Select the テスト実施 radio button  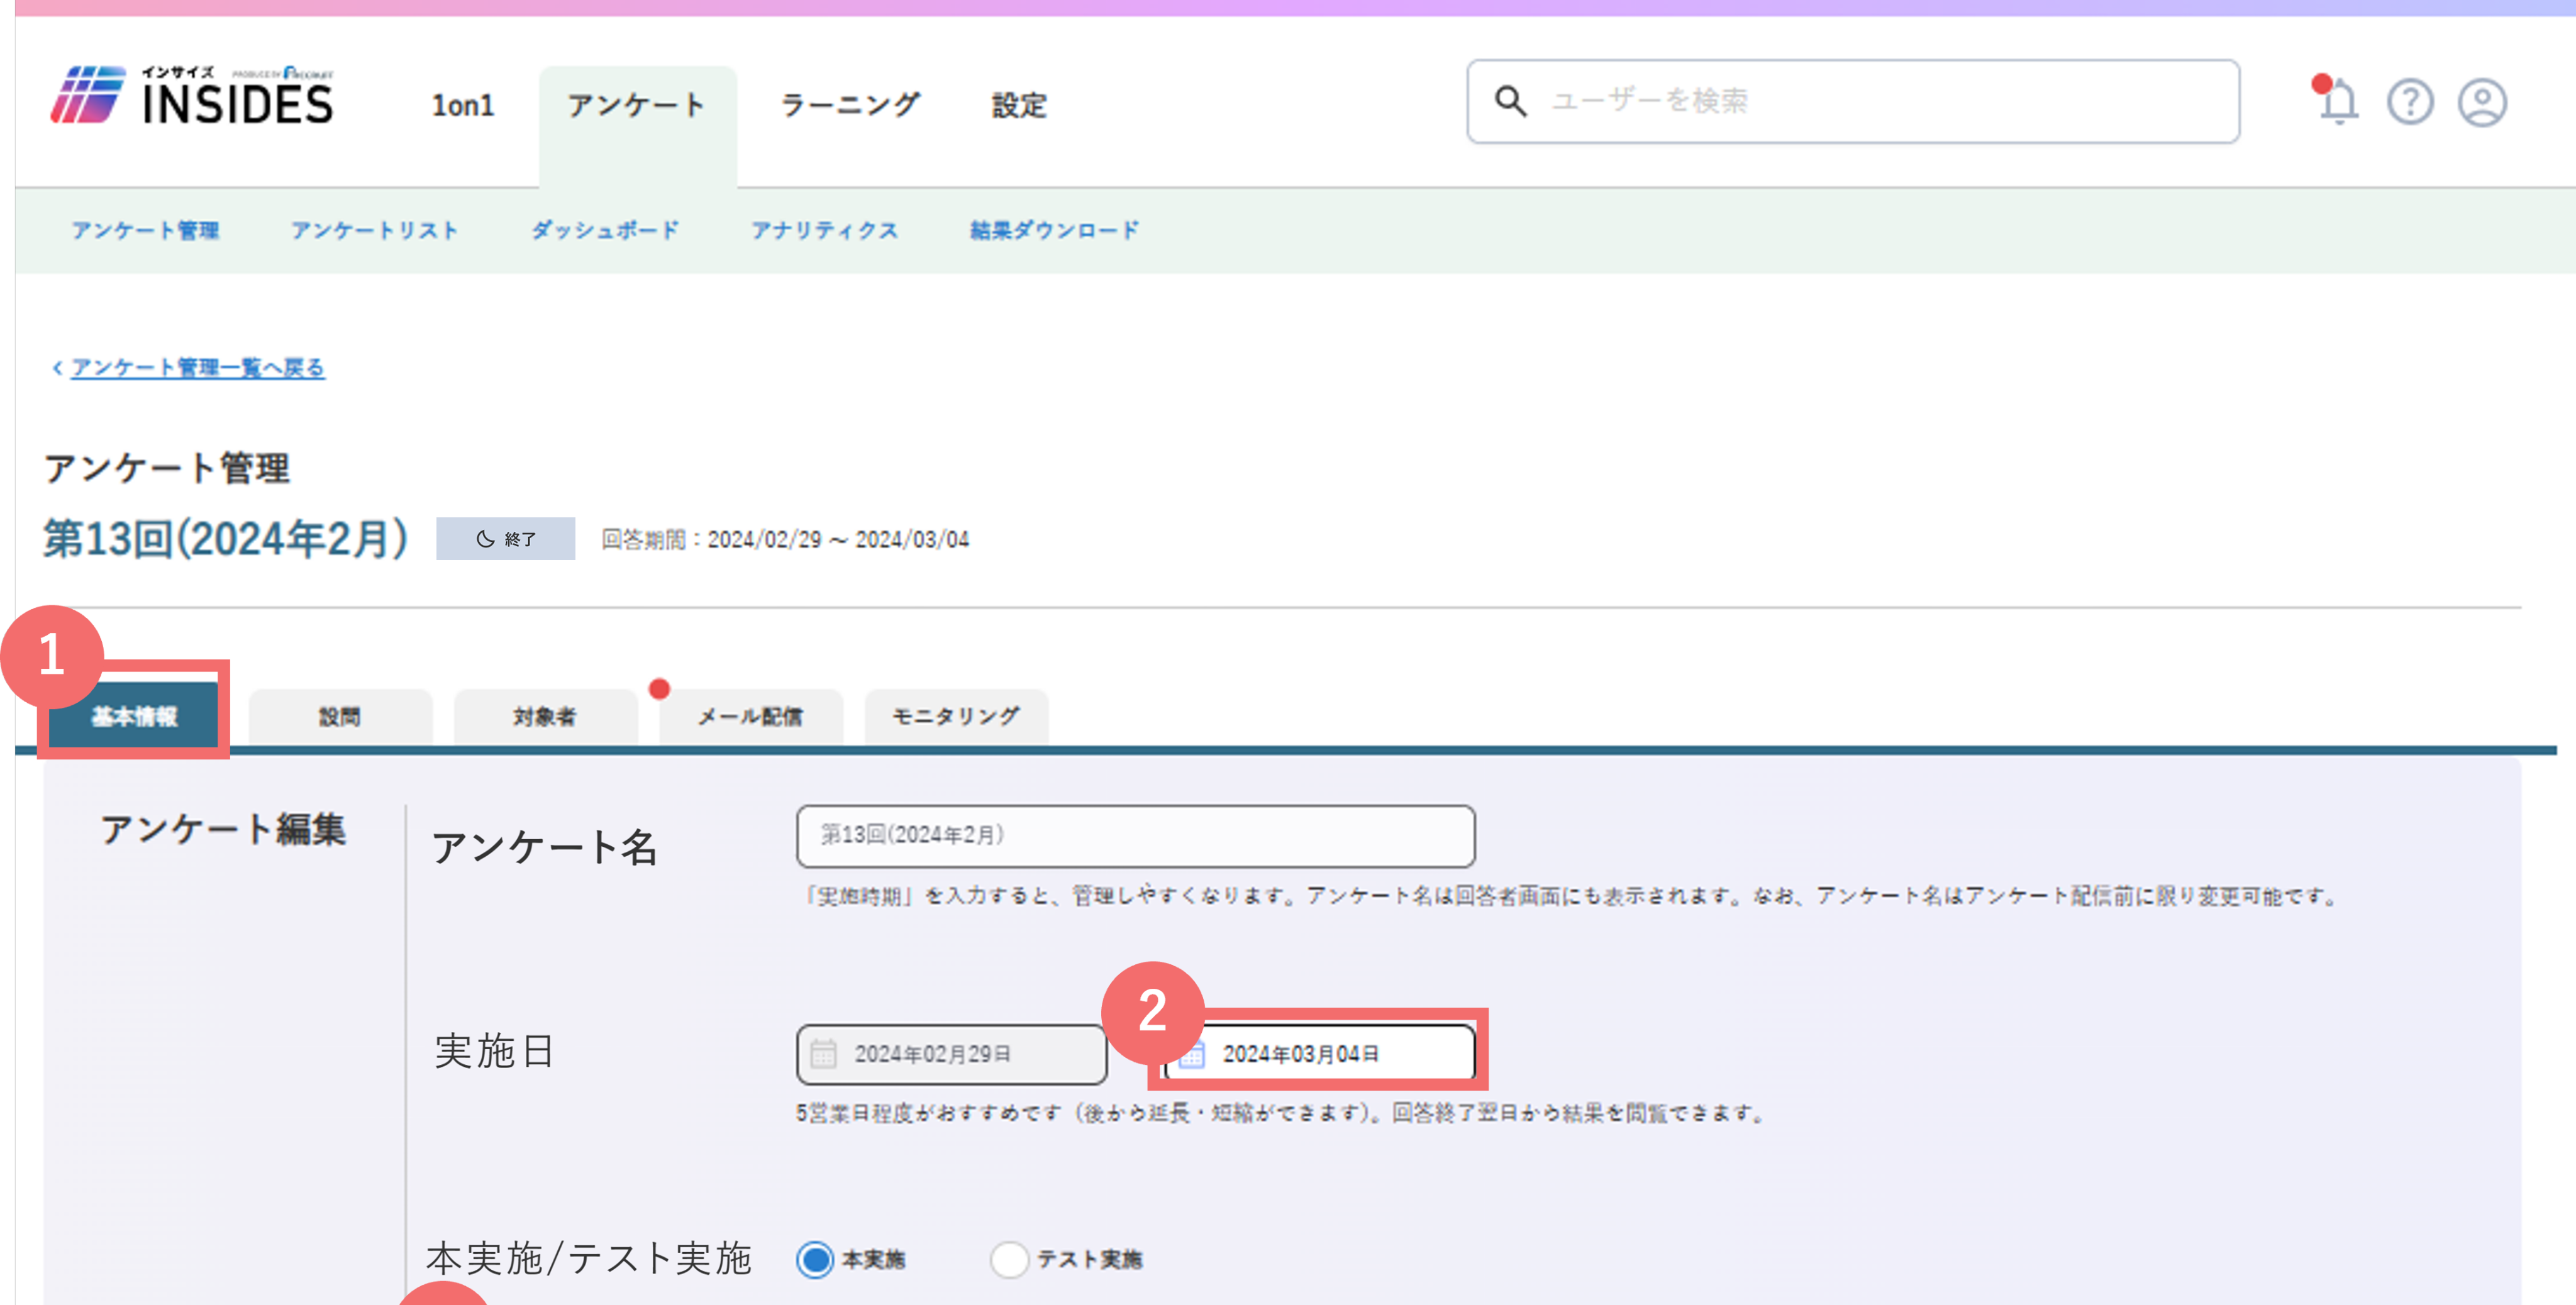click(1009, 1259)
